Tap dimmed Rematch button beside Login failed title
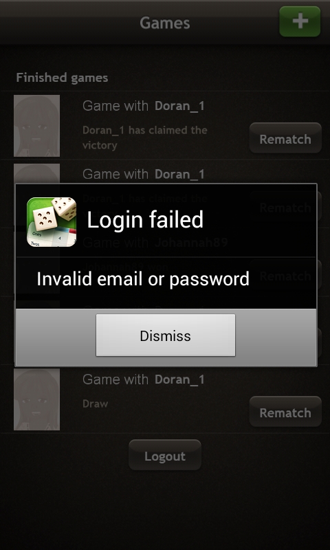The height and width of the screenshot is (550, 330). tap(285, 208)
